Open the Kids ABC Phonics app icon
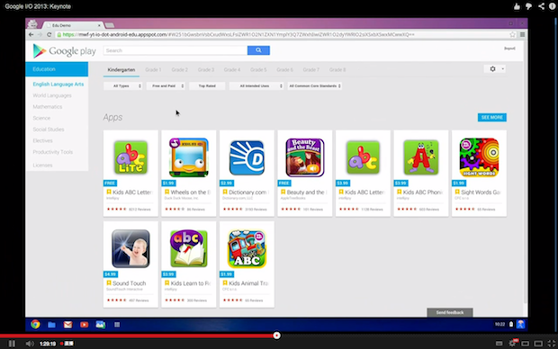This screenshot has height=349, width=558. point(421,157)
